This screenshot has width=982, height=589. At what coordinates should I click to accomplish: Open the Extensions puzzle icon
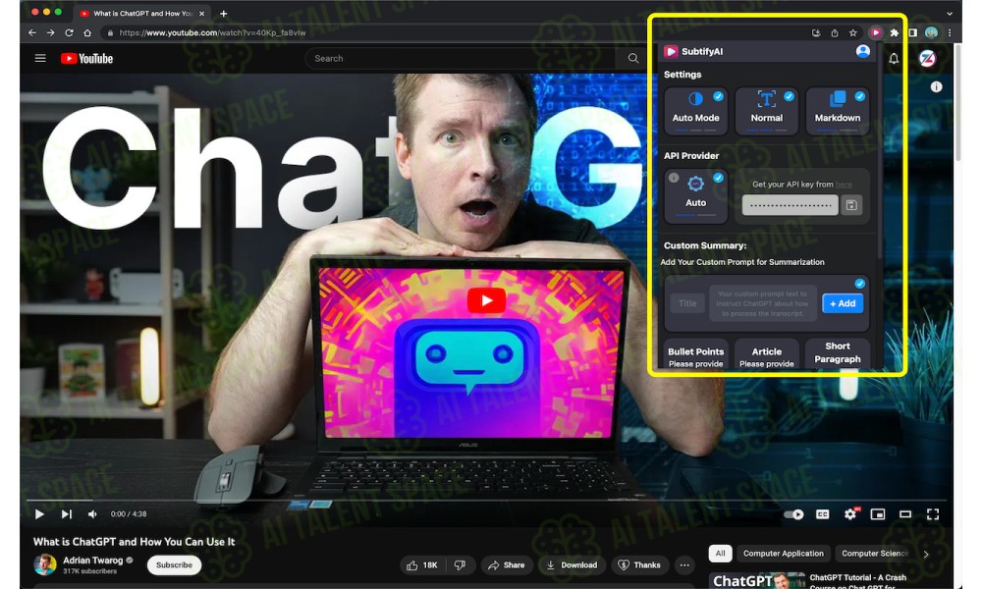(895, 32)
